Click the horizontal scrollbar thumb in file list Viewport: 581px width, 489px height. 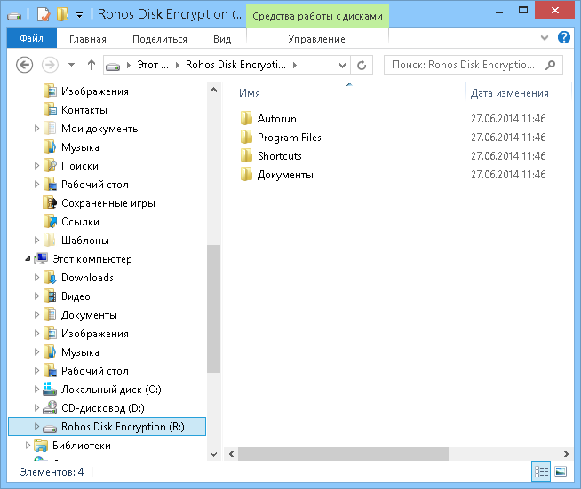tap(343, 454)
